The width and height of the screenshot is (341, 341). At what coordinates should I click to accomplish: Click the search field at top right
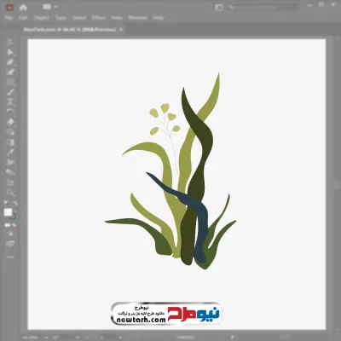263,8
